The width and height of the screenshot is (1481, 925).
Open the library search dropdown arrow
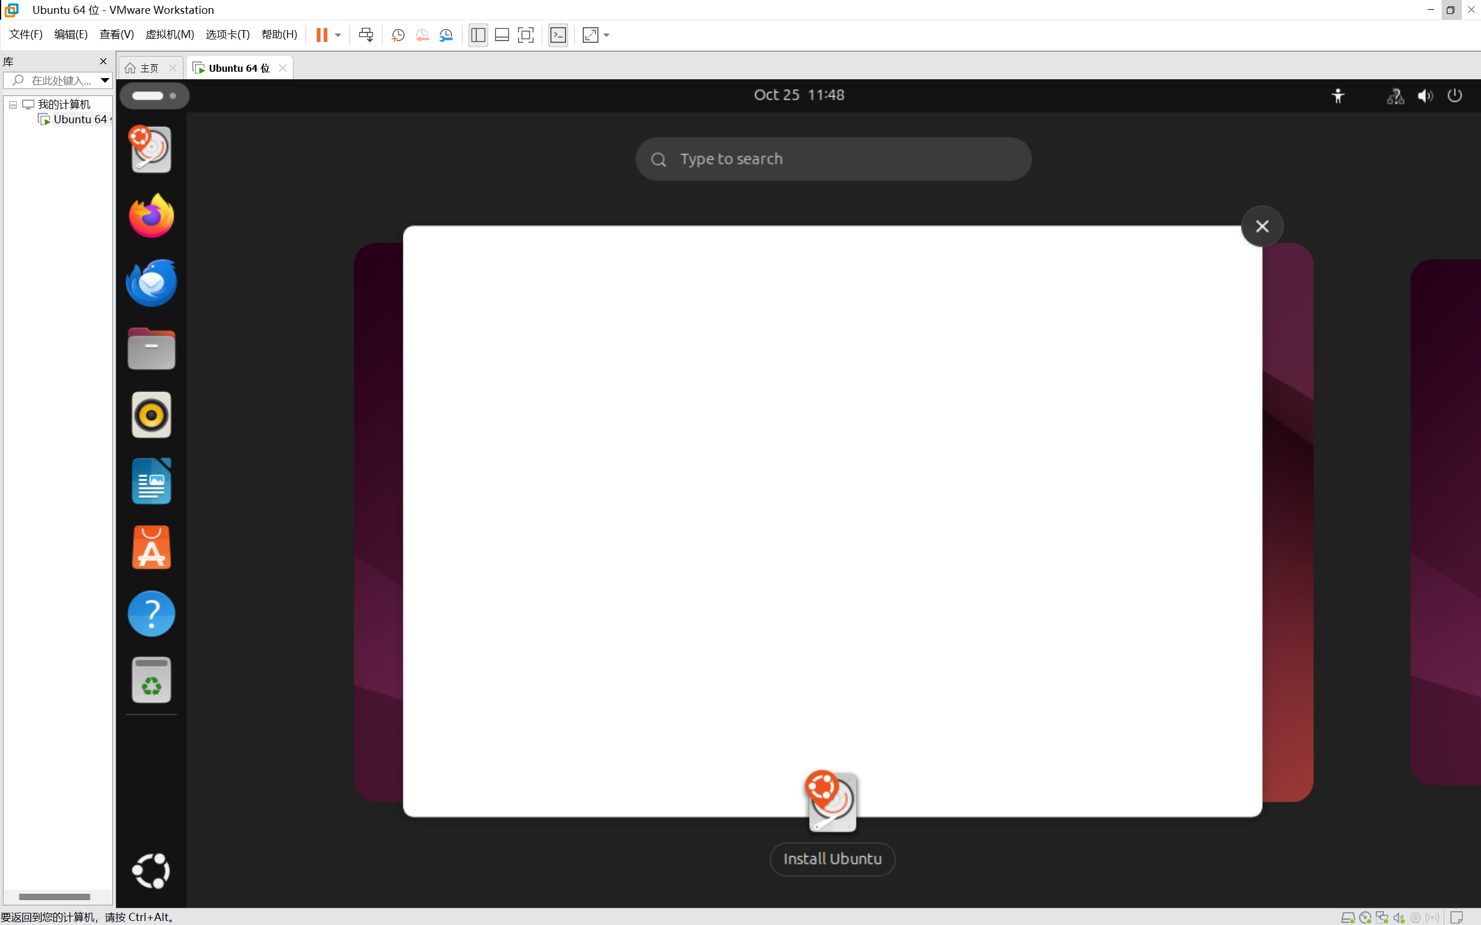click(105, 80)
